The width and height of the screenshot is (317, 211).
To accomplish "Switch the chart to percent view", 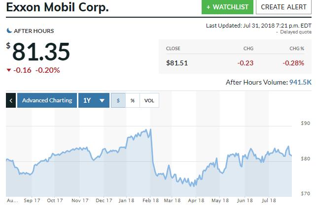I will (x=133, y=100).
